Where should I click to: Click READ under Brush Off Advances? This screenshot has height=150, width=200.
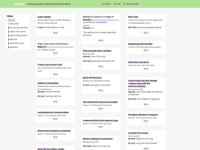[101, 90]
